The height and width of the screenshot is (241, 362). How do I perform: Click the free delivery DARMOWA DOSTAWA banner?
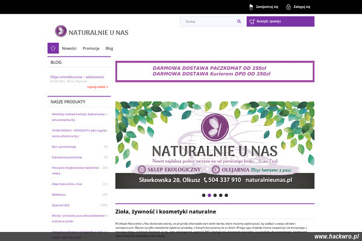tap(215, 71)
